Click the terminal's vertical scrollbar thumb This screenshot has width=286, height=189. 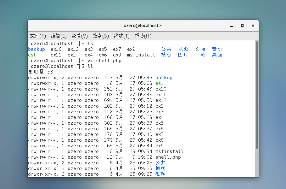(256, 95)
